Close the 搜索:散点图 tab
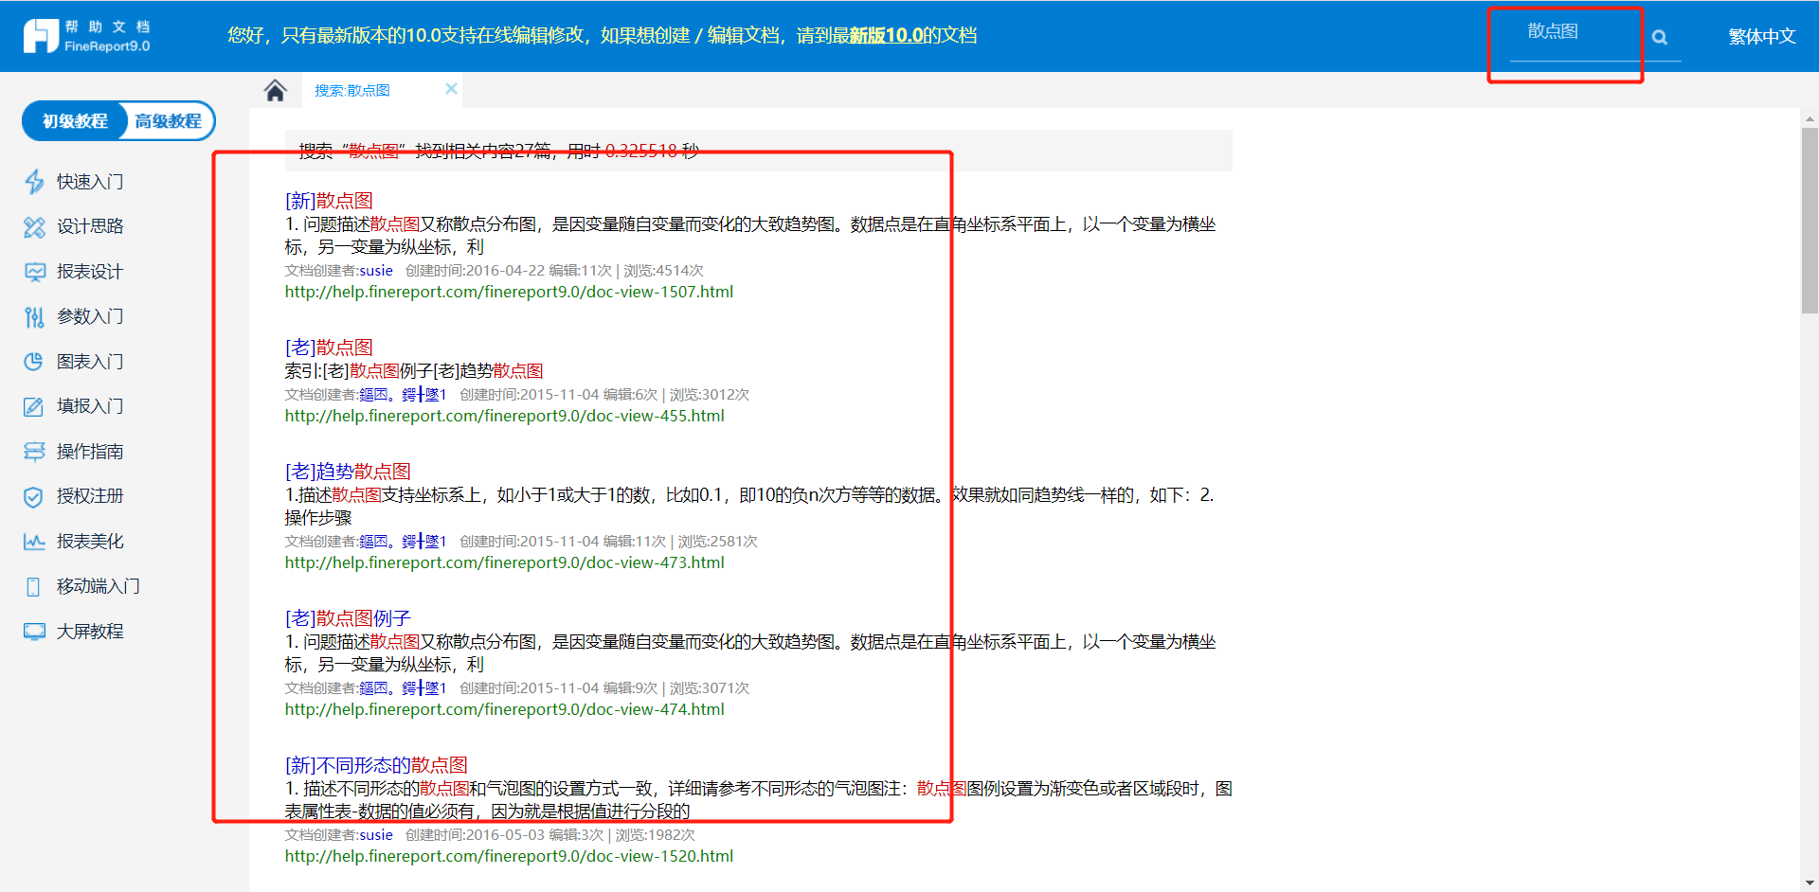 [x=451, y=89]
